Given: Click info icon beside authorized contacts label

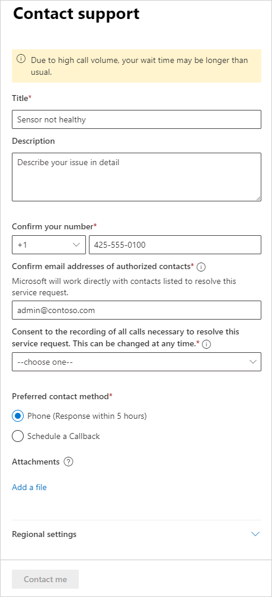Looking at the screenshot, I should 201,267.
